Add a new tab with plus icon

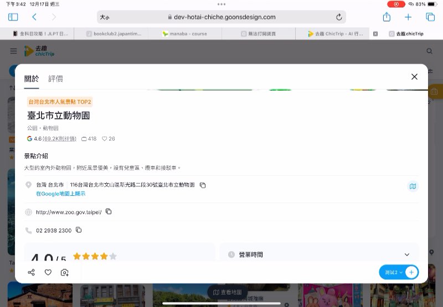(x=408, y=17)
